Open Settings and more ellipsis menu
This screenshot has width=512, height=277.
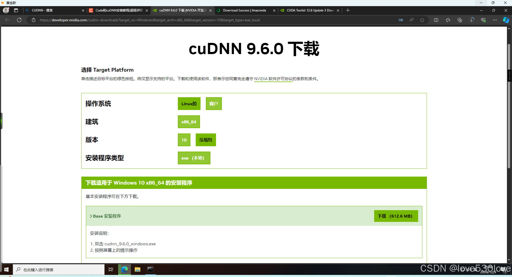click(495, 20)
